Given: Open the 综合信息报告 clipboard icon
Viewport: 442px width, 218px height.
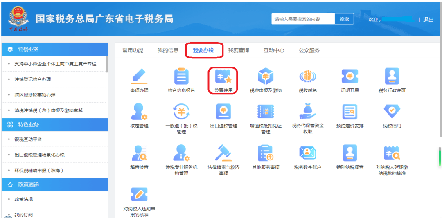Looking at the screenshot, I should 181,76.
